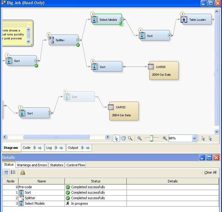The height and width of the screenshot is (212, 222).
Task: Select Sort node 4 icon
Action: 142,36
